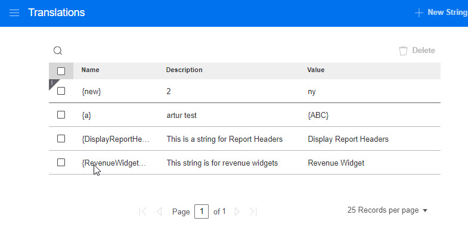Open the {a} string name
This screenshot has width=468, height=252.
86,116
